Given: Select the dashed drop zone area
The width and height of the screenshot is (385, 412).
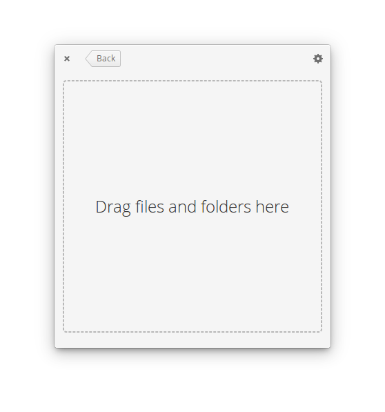Looking at the screenshot, I should 192,206.
